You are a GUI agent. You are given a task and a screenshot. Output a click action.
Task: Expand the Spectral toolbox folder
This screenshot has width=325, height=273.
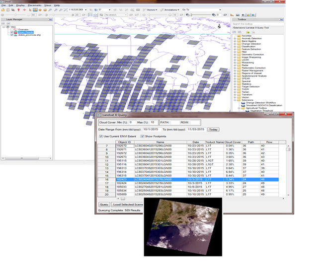235,81
